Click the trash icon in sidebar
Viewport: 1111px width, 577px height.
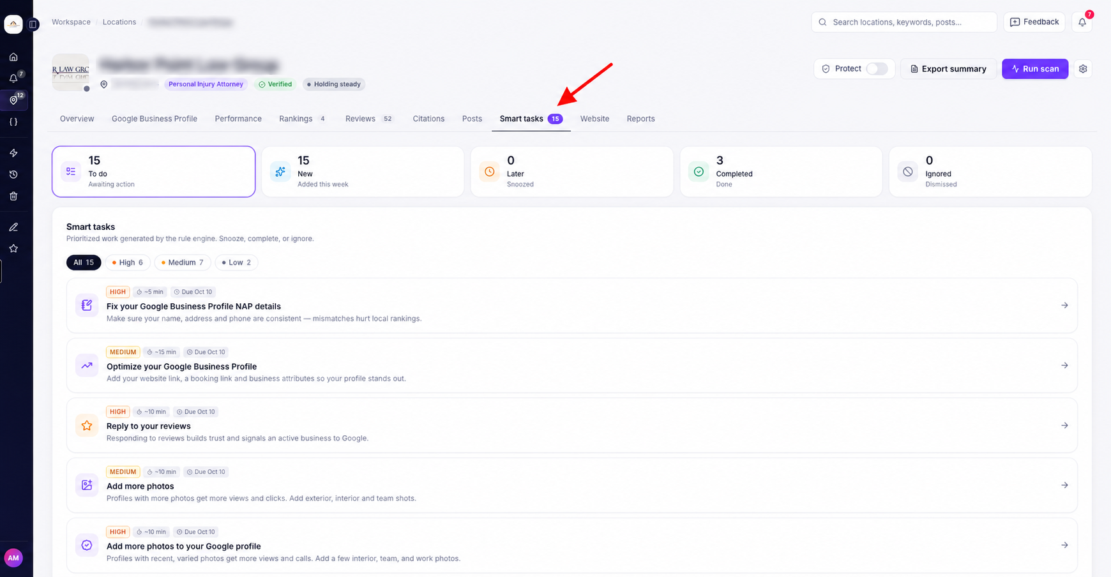click(13, 196)
